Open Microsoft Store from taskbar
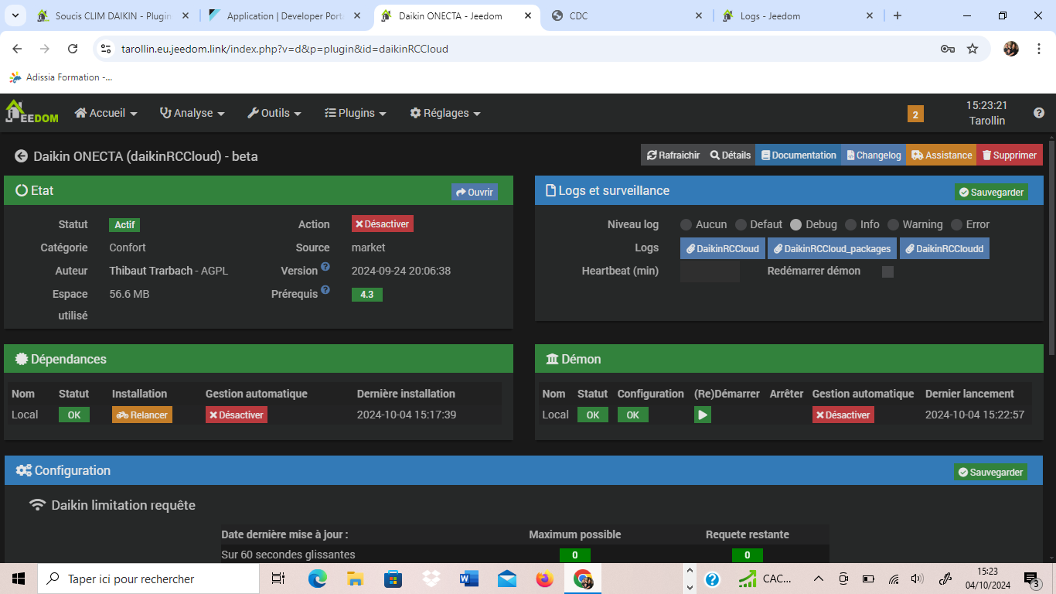1056x594 pixels. (393, 579)
